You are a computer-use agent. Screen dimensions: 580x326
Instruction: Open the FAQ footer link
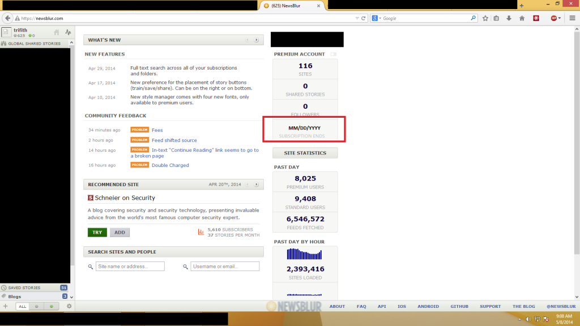point(361,306)
